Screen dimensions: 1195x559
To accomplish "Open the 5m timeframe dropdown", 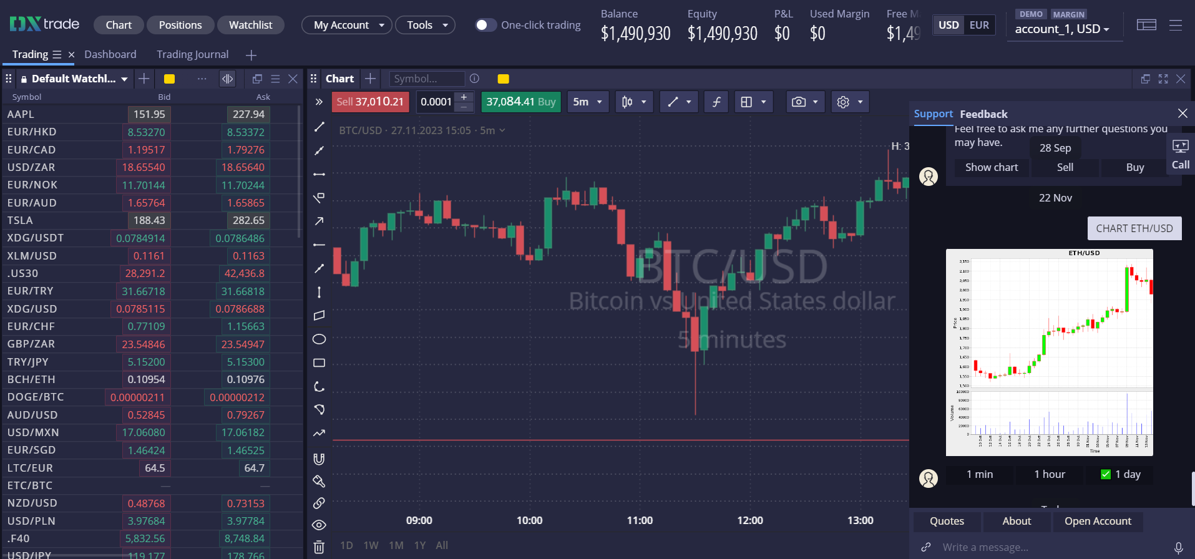I will pyautogui.click(x=588, y=102).
